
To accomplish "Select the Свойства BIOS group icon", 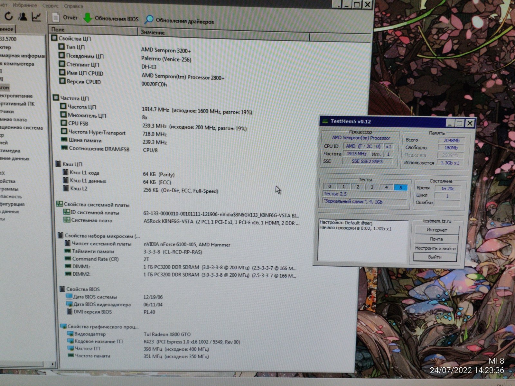I will (62, 289).
